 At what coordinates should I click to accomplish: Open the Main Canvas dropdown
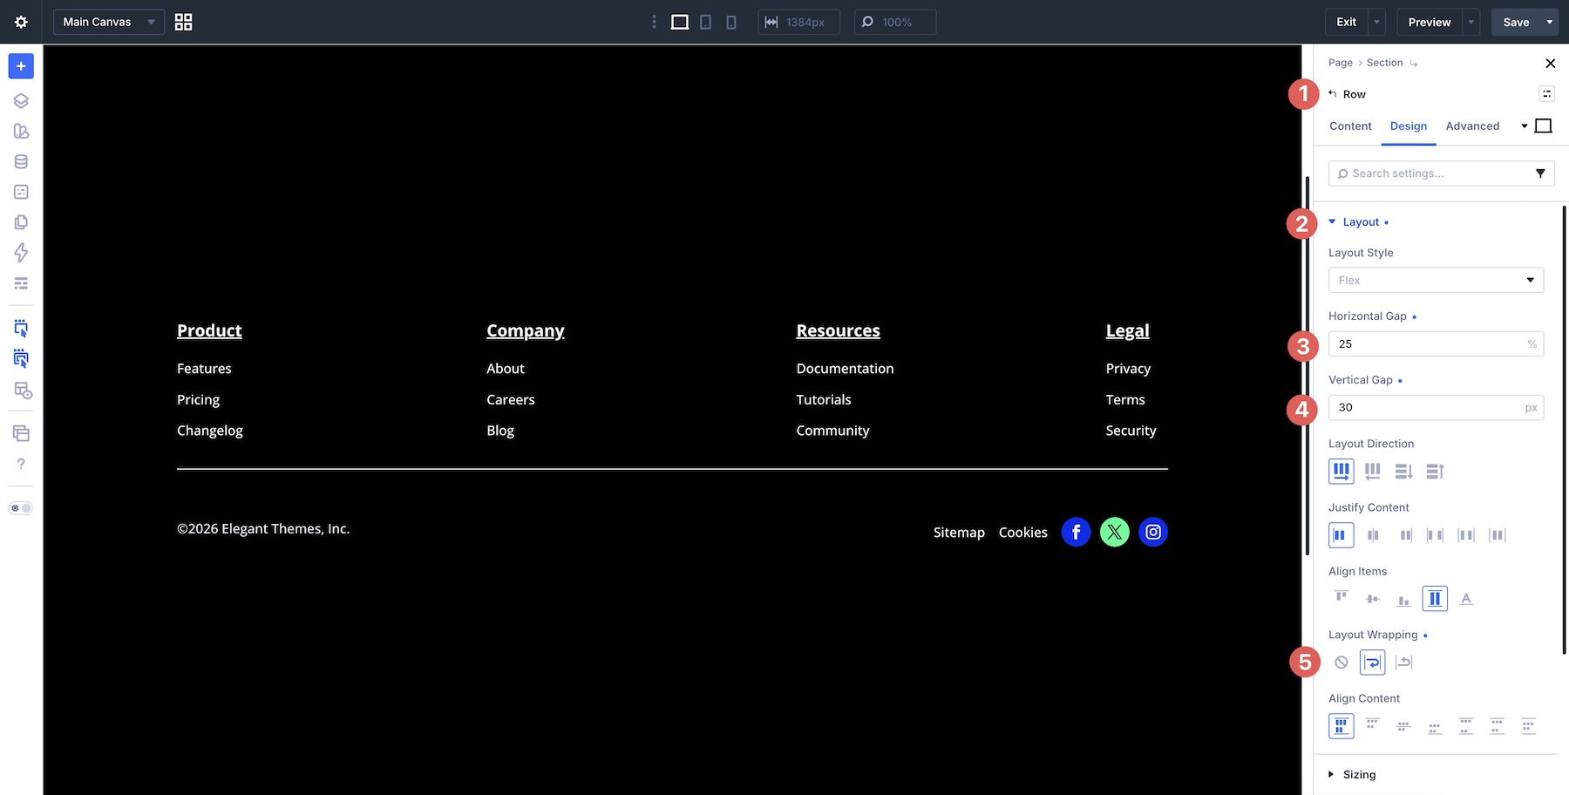tap(109, 22)
